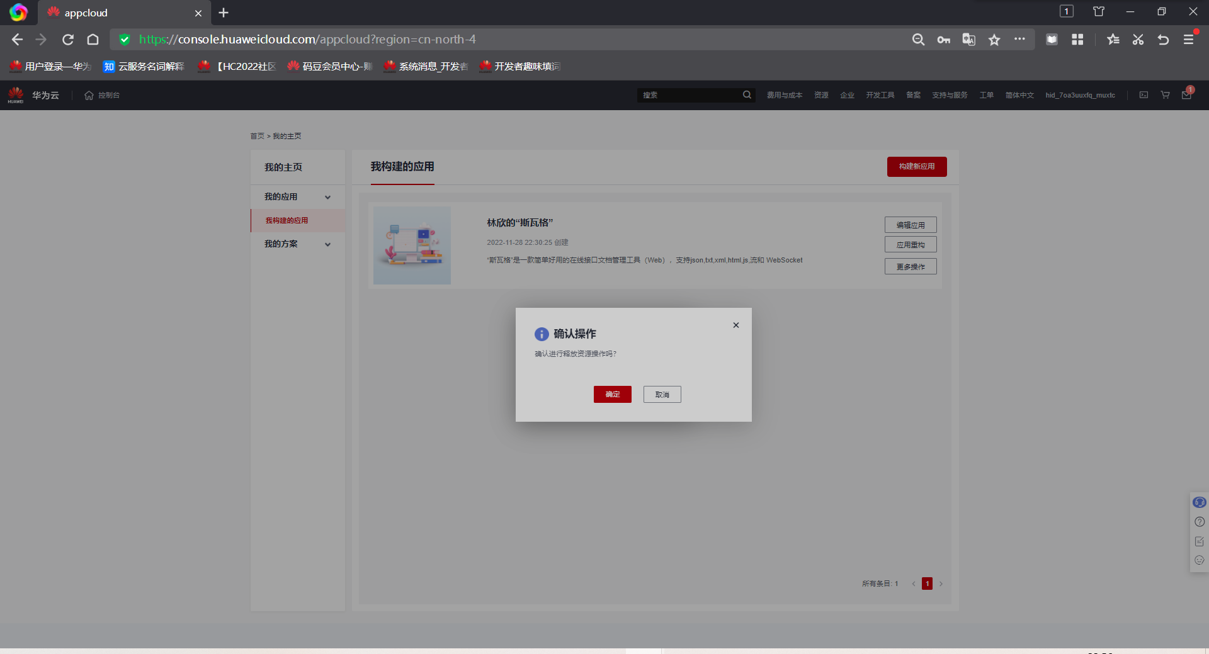1209x654 pixels.
Task: Click the green security shield icon
Action: pos(125,40)
